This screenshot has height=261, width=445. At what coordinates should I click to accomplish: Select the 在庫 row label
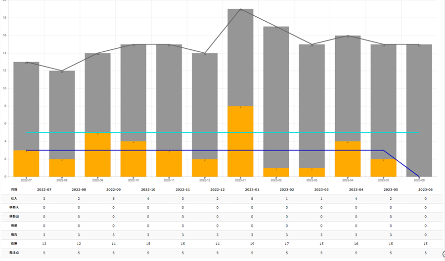coord(13,244)
